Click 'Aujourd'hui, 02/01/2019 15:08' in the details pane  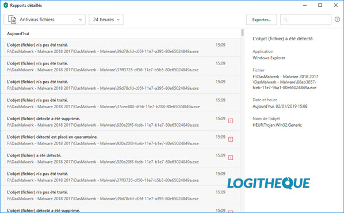pyautogui.click(x=280, y=106)
